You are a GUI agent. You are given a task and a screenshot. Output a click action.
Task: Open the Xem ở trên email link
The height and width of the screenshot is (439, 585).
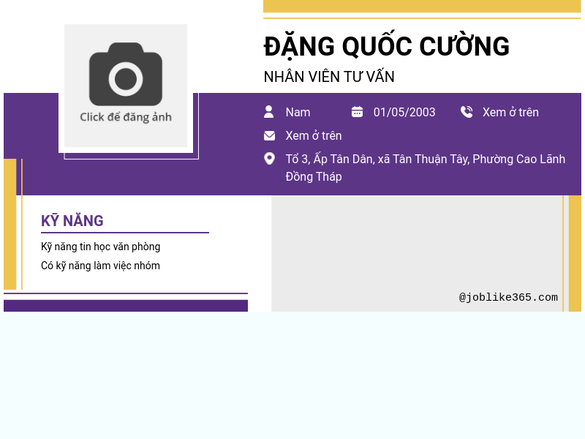313,135
